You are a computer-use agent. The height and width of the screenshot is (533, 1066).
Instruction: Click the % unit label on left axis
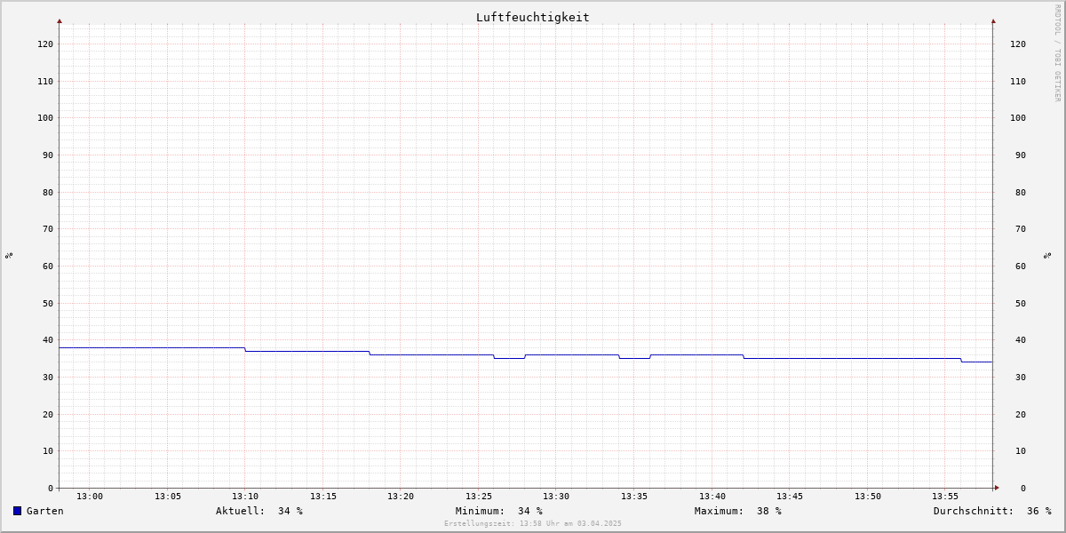tap(9, 255)
